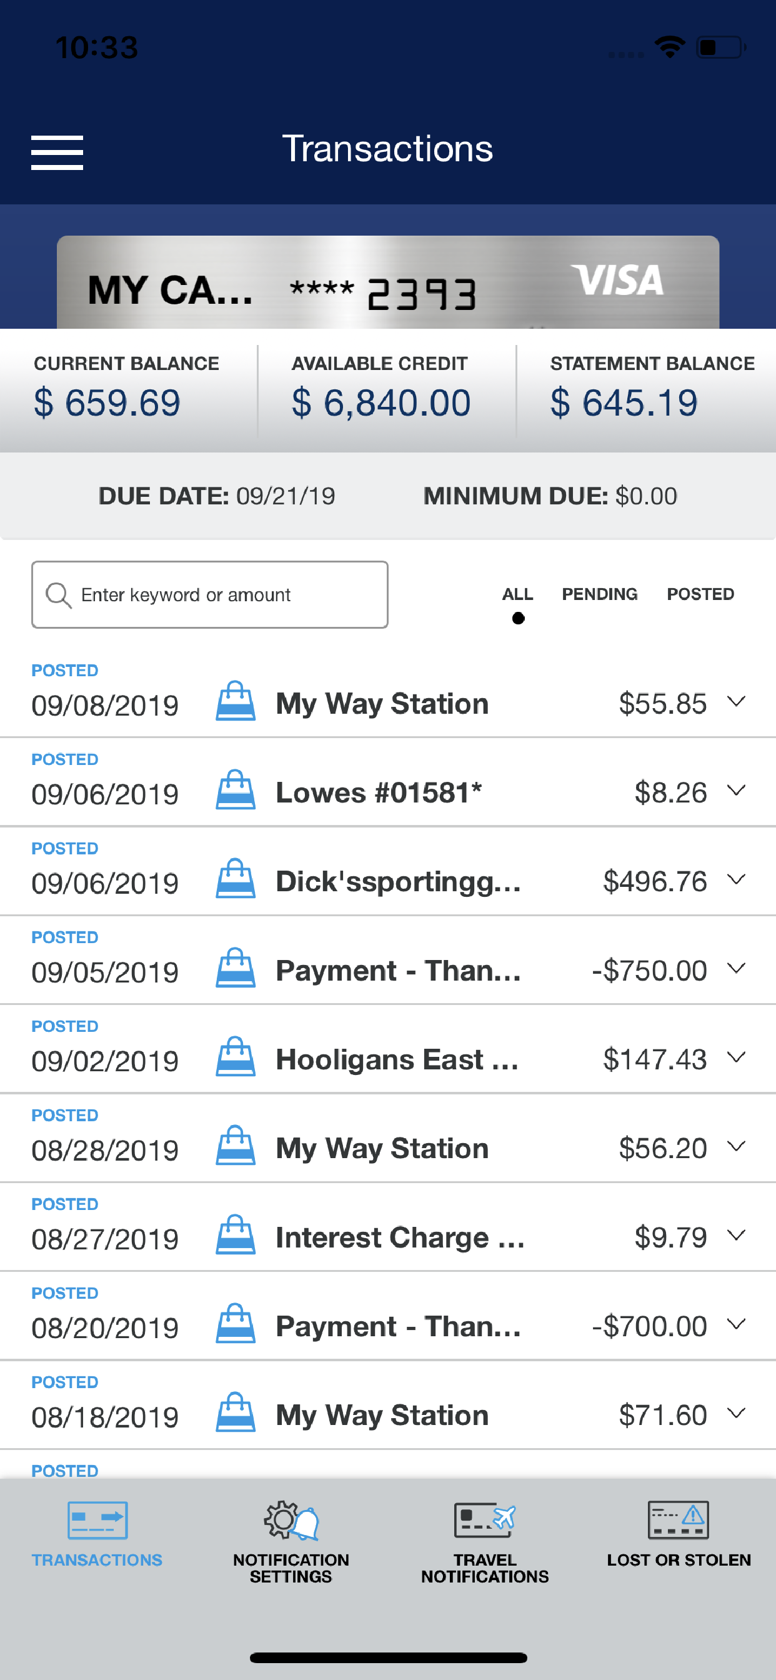
Task: Open the $71.60 My Way Station transaction
Action: point(388,1405)
